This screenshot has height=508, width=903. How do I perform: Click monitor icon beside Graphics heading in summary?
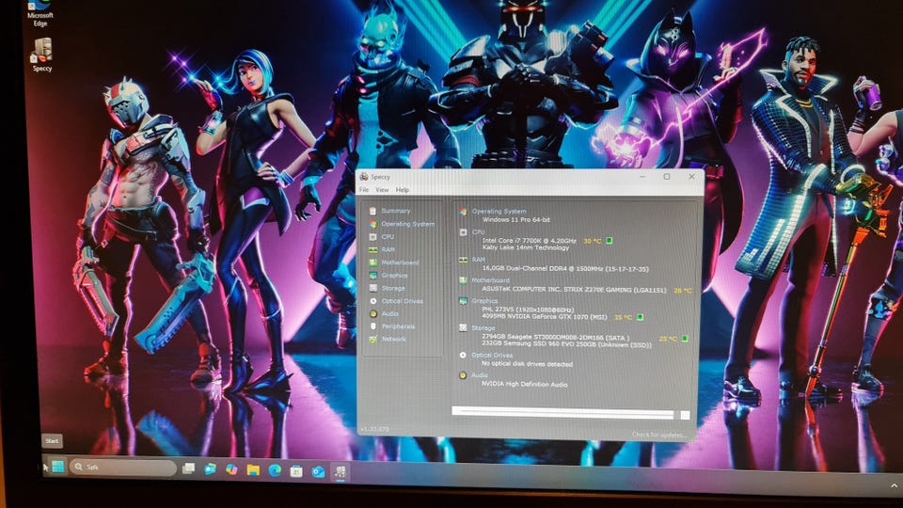pos(463,301)
